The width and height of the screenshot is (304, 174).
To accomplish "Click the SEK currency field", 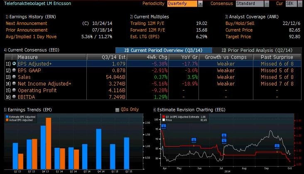I will click(x=291, y=4).
